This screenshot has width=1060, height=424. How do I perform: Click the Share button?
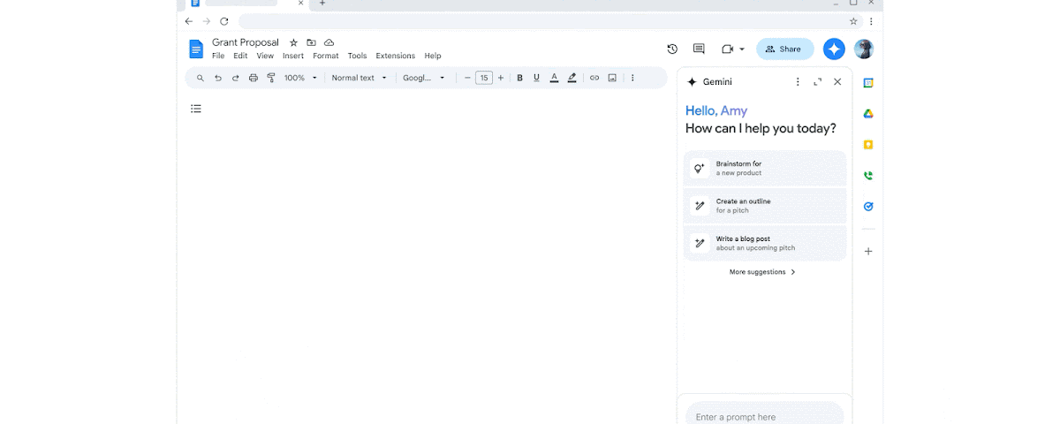pyautogui.click(x=784, y=49)
